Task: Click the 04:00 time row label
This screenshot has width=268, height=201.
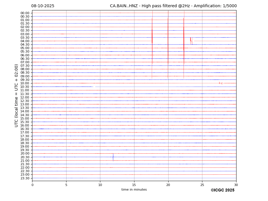Action: click(25, 41)
